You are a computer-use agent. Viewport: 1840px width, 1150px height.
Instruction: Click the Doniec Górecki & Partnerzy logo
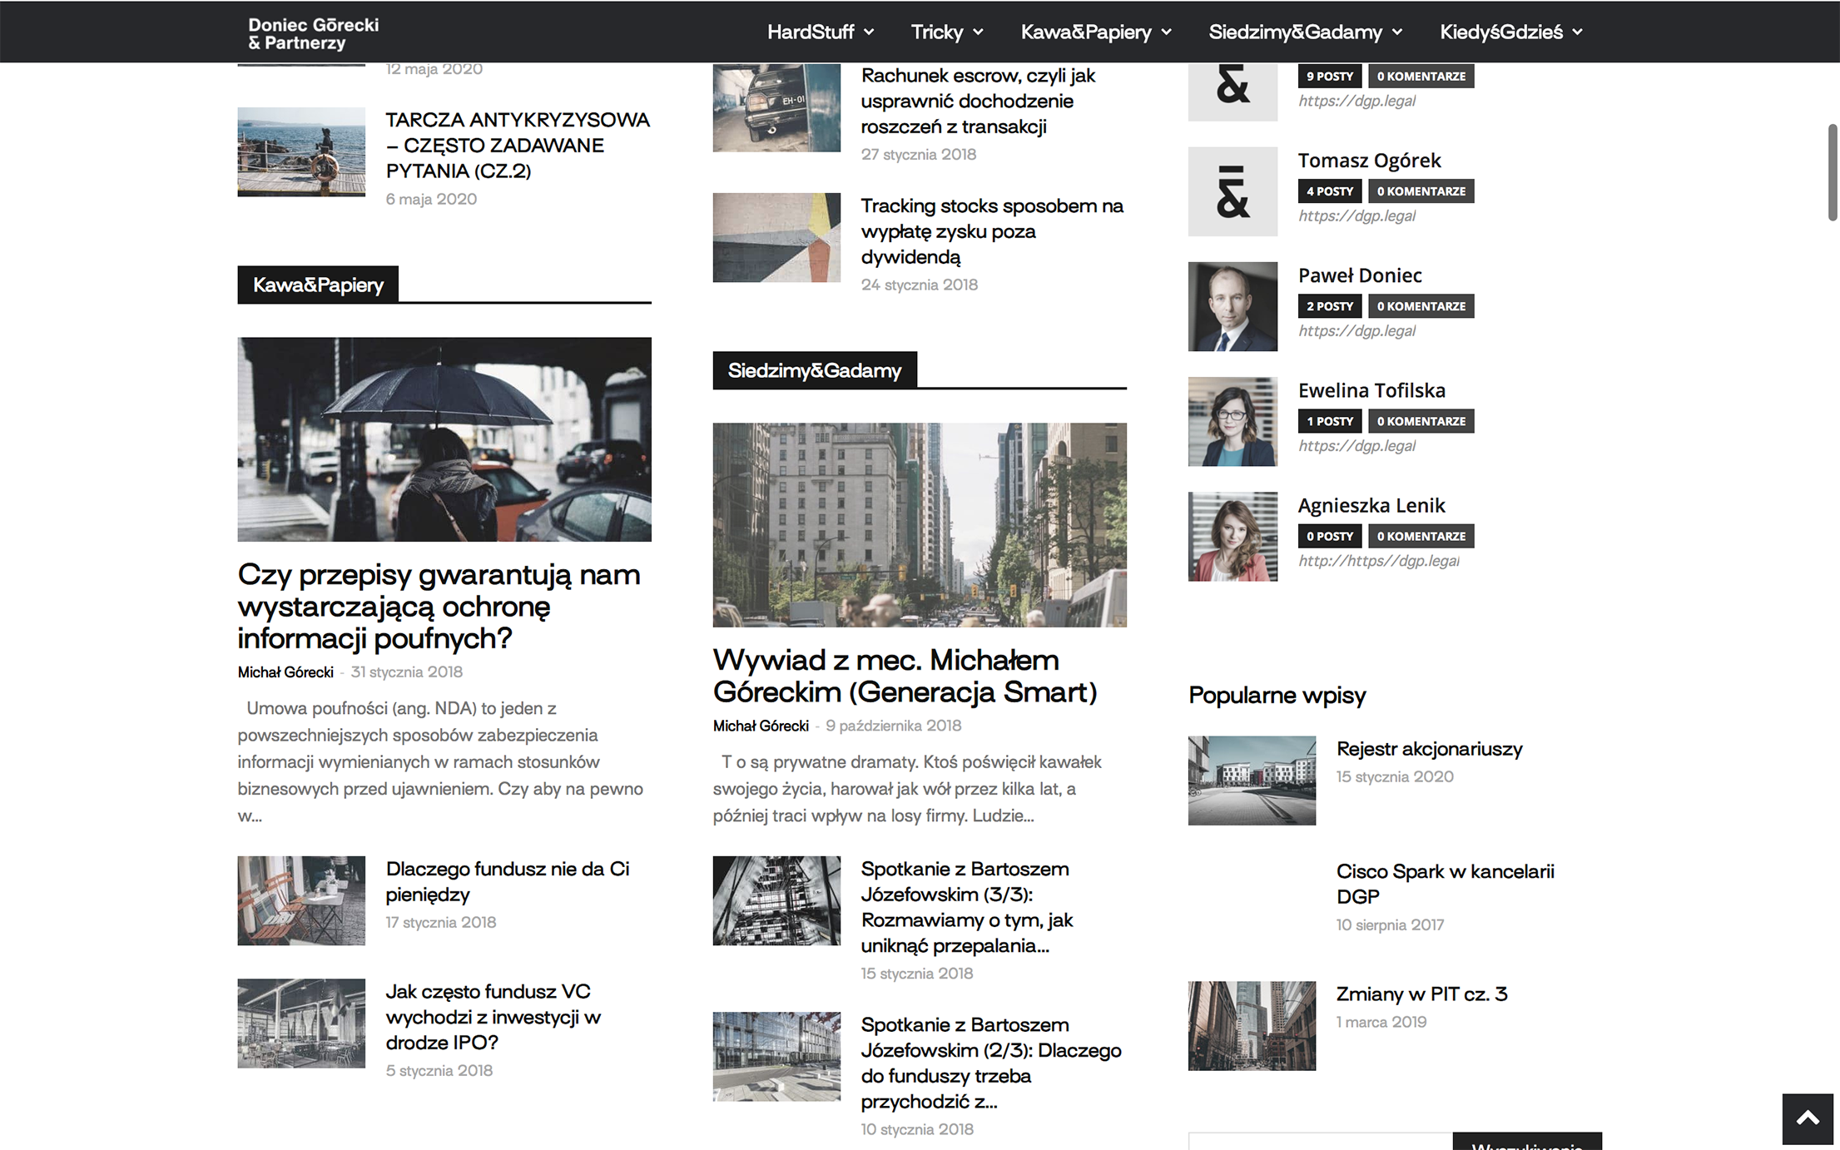(313, 33)
